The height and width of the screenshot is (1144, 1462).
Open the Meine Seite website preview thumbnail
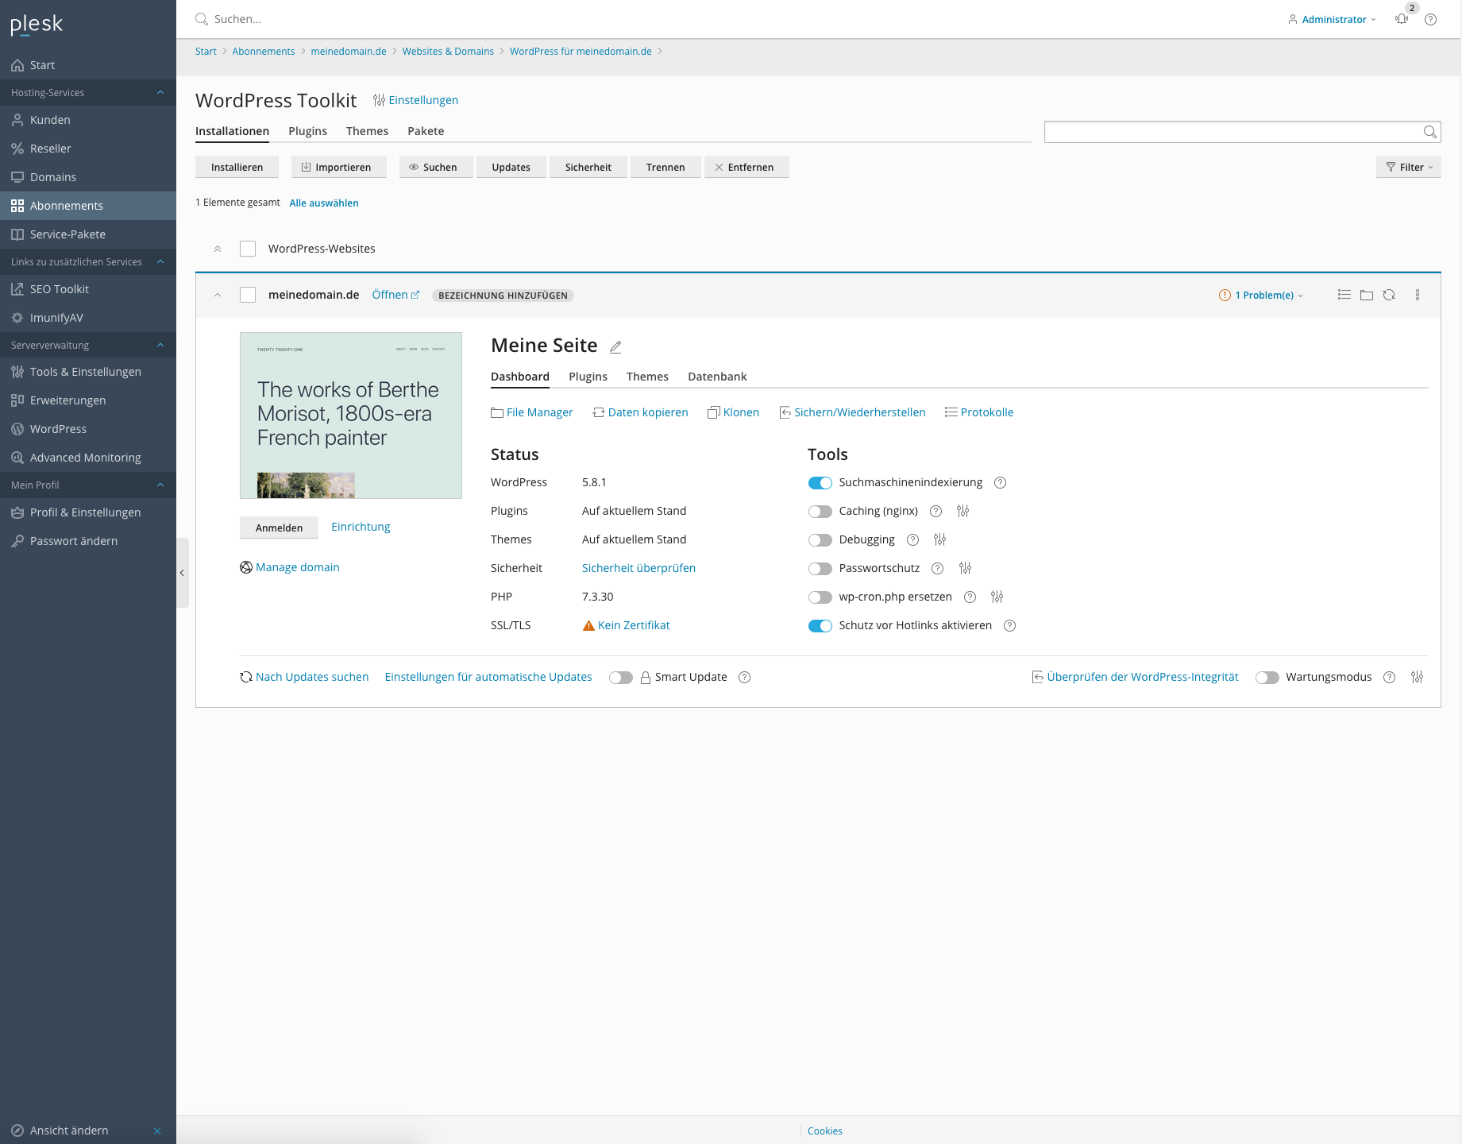350,415
